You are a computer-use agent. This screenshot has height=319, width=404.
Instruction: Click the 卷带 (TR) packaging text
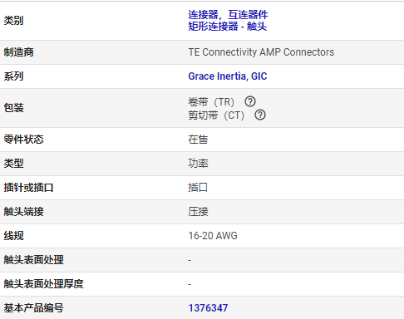coord(211,102)
